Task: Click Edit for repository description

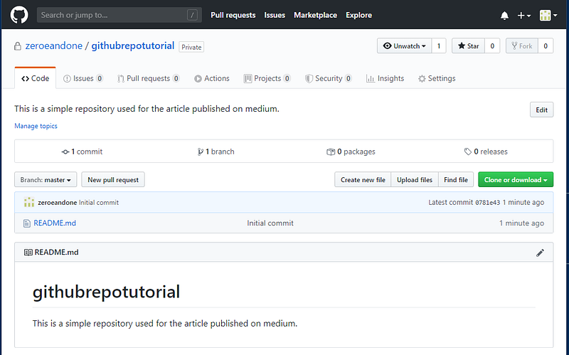Action: [541, 110]
